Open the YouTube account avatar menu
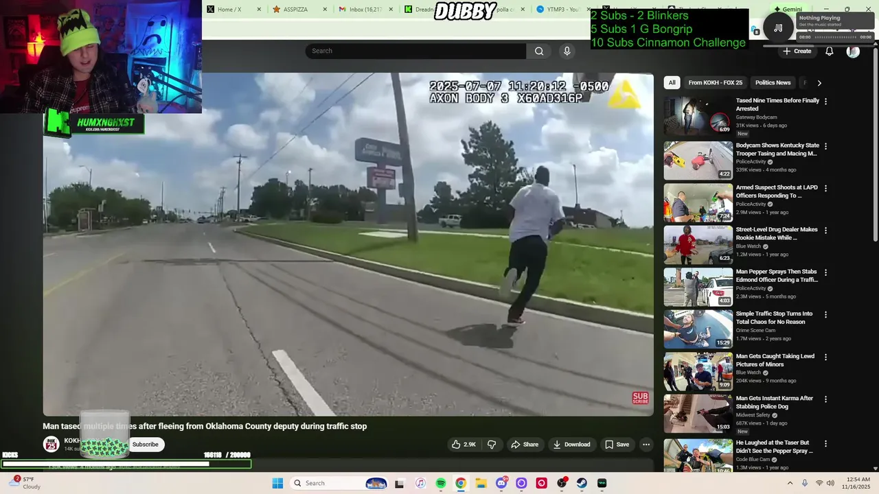The width and height of the screenshot is (879, 494). [x=853, y=51]
